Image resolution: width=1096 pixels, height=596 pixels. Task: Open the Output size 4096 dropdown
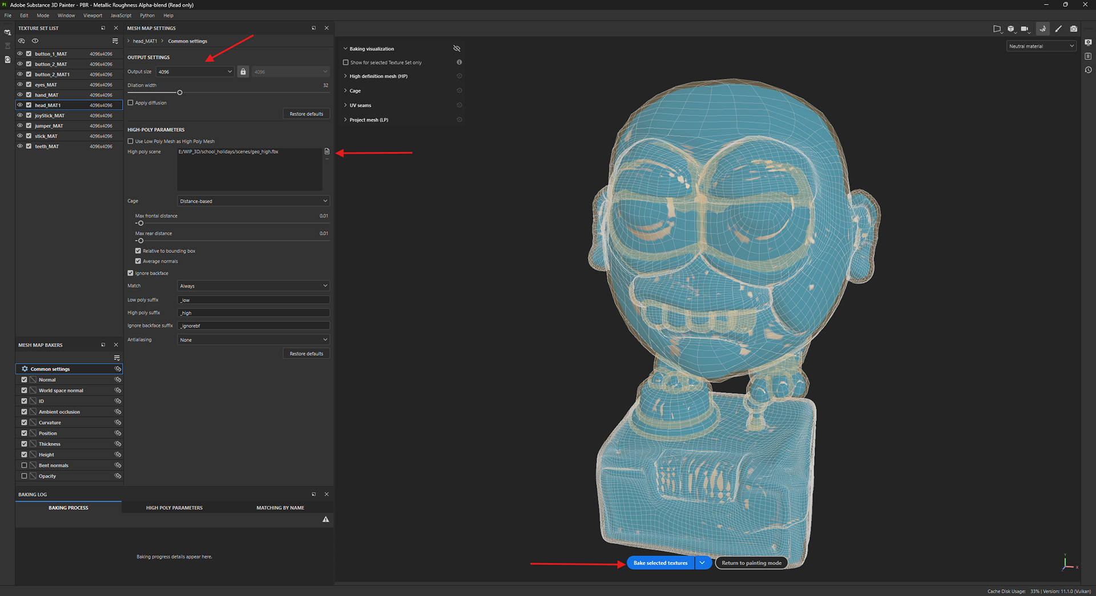[195, 71]
